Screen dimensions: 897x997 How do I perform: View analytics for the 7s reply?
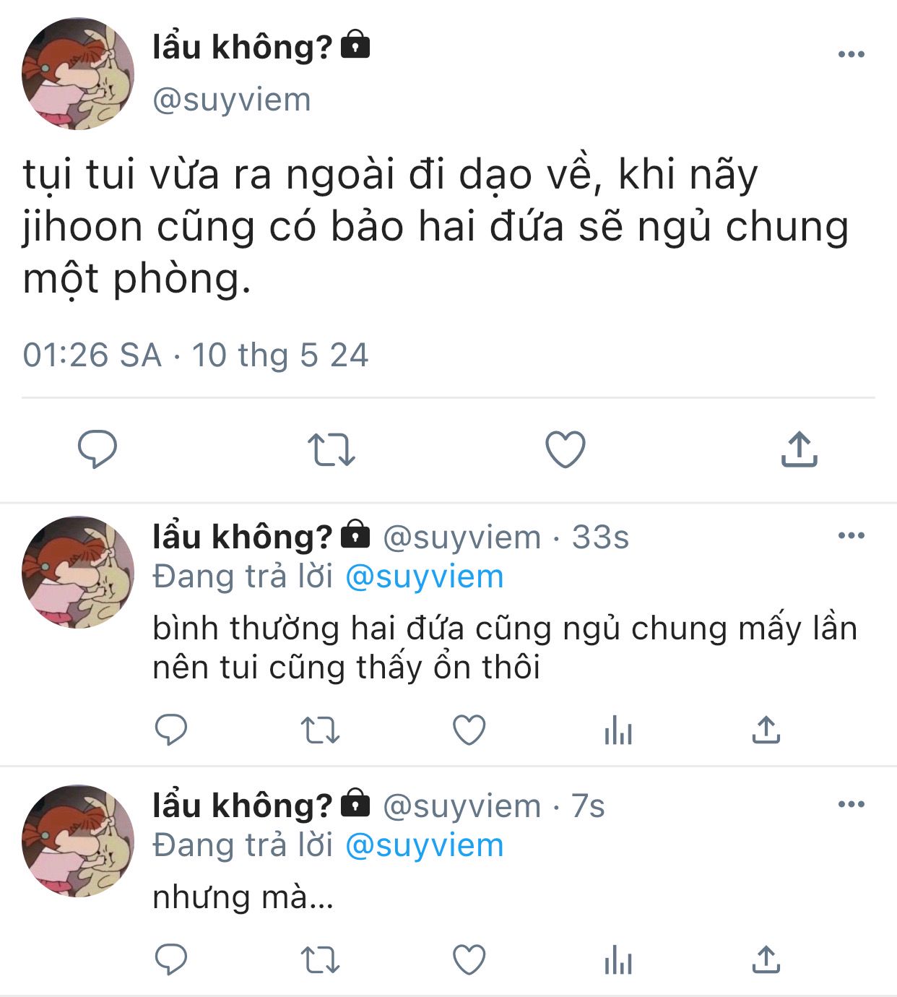pos(618,960)
